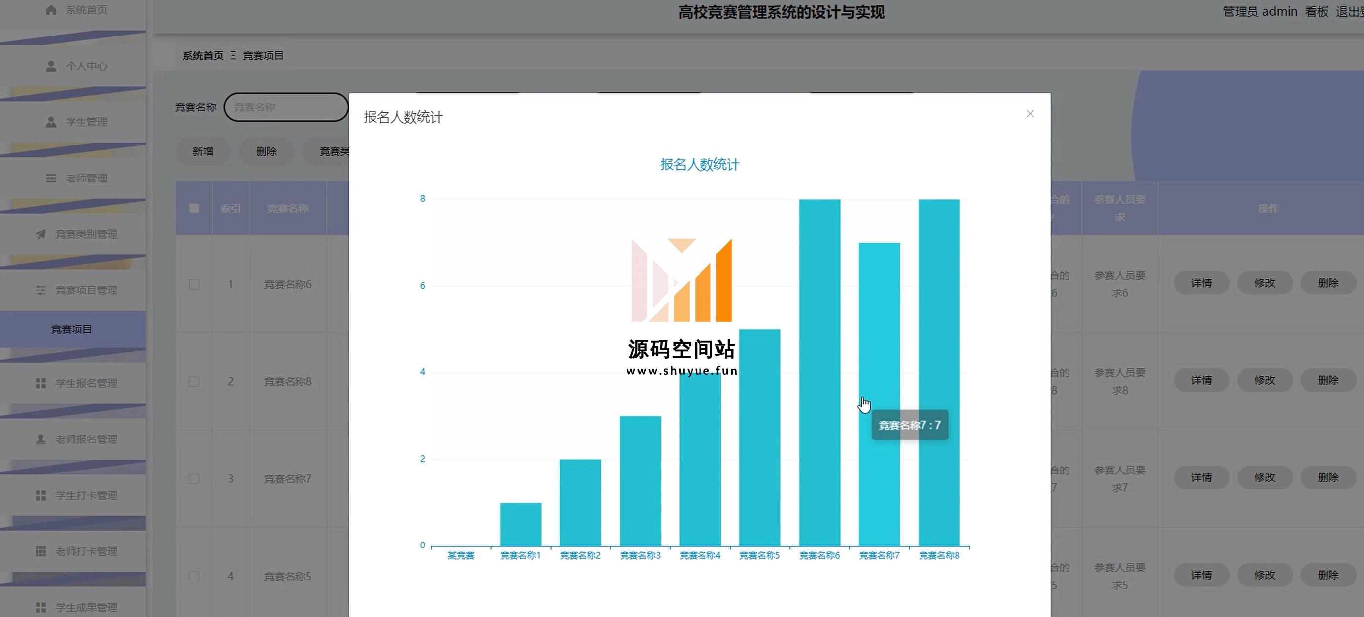Click 修改 for 竞赛名称7 row
Image resolution: width=1364 pixels, height=617 pixels.
(x=1265, y=478)
